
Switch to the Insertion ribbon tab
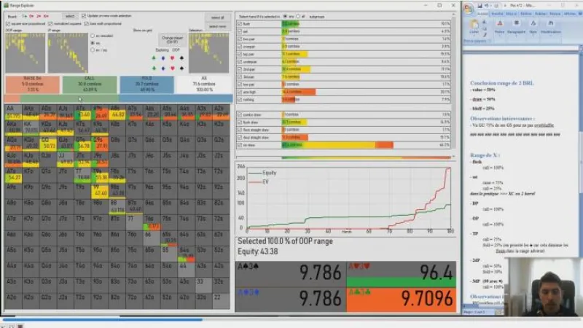497,13
